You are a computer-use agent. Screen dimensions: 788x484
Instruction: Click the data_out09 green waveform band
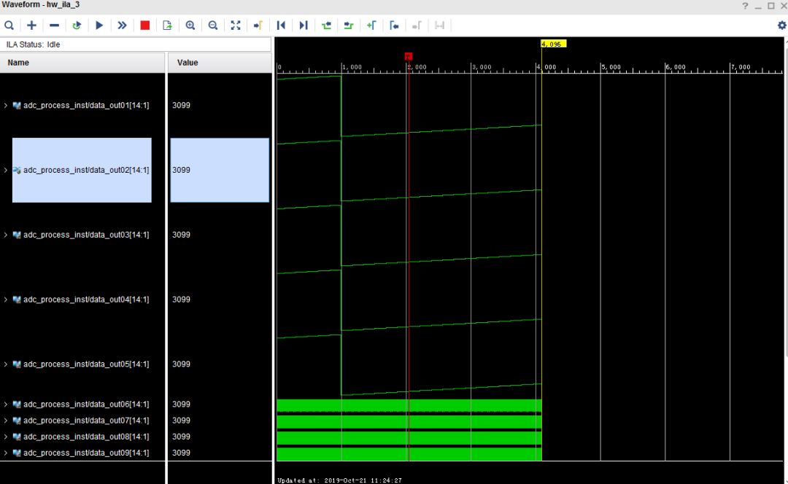[409, 454]
